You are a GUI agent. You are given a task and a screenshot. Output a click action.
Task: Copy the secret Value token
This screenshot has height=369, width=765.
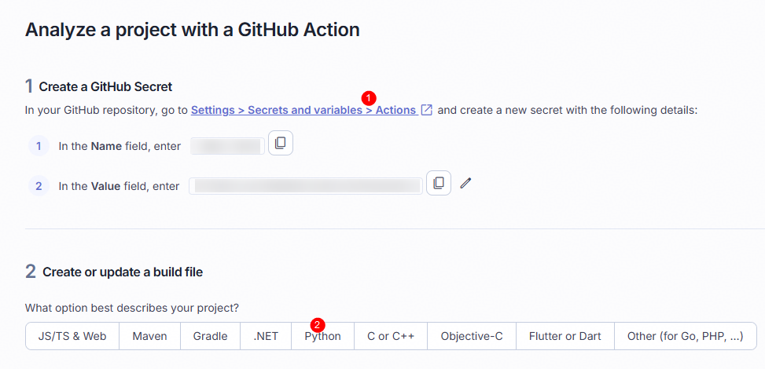pyautogui.click(x=439, y=183)
